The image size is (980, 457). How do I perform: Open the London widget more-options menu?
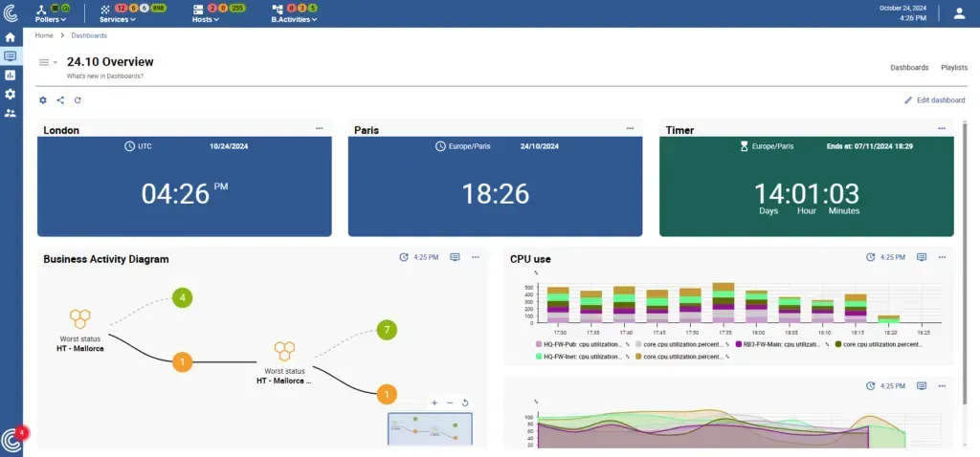coord(320,128)
